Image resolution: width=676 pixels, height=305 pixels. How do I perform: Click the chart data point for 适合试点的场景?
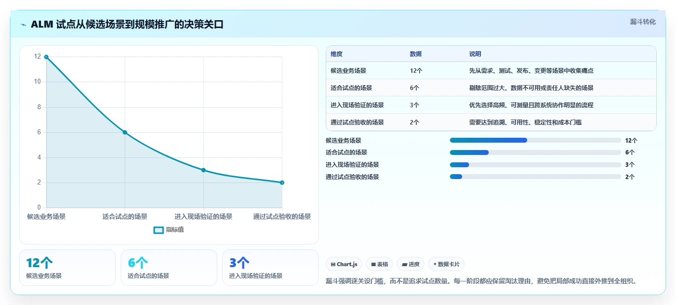point(125,132)
